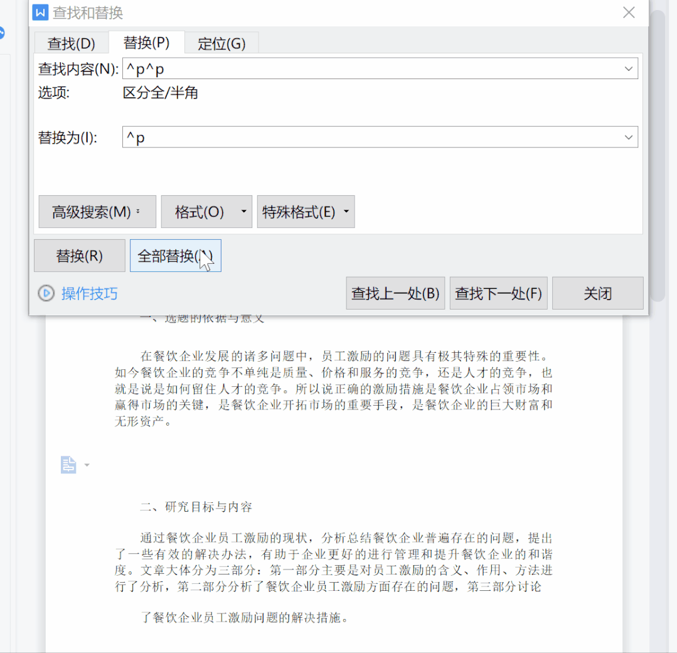Expand the 查找内容 history dropdown arrow

click(x=629, y=68)
